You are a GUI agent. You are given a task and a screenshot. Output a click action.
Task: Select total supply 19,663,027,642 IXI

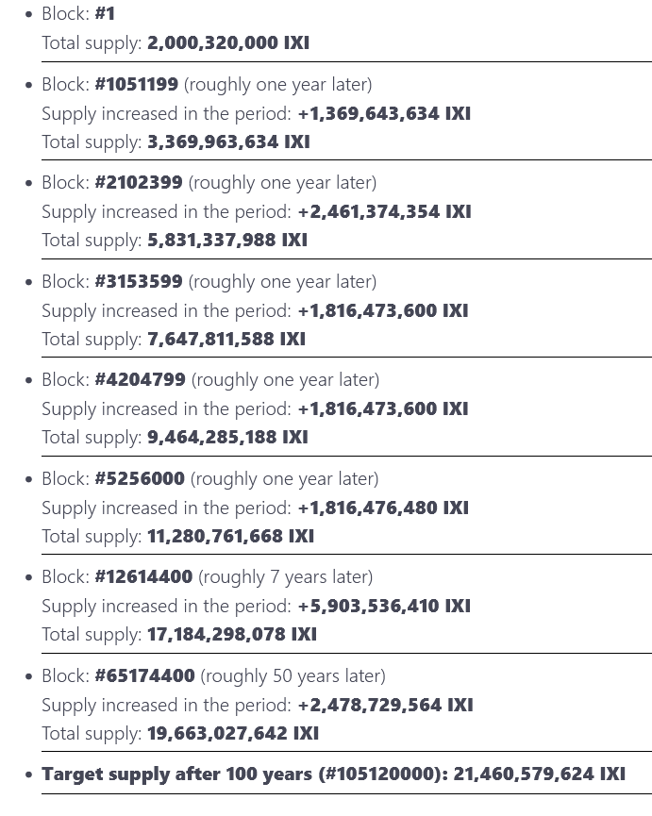tap(233, 734)
